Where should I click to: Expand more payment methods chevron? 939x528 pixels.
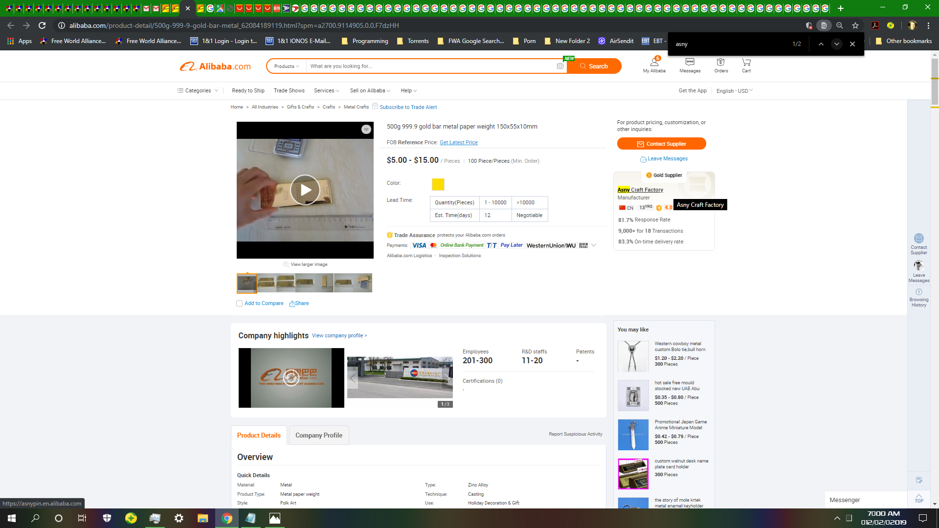click(x=594, y=245)
